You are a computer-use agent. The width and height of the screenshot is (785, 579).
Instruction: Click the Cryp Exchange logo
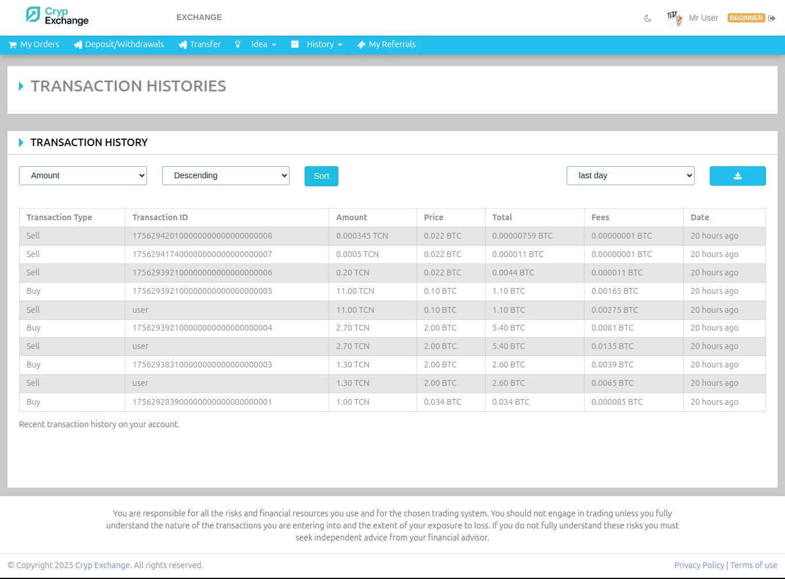point(57,16)
